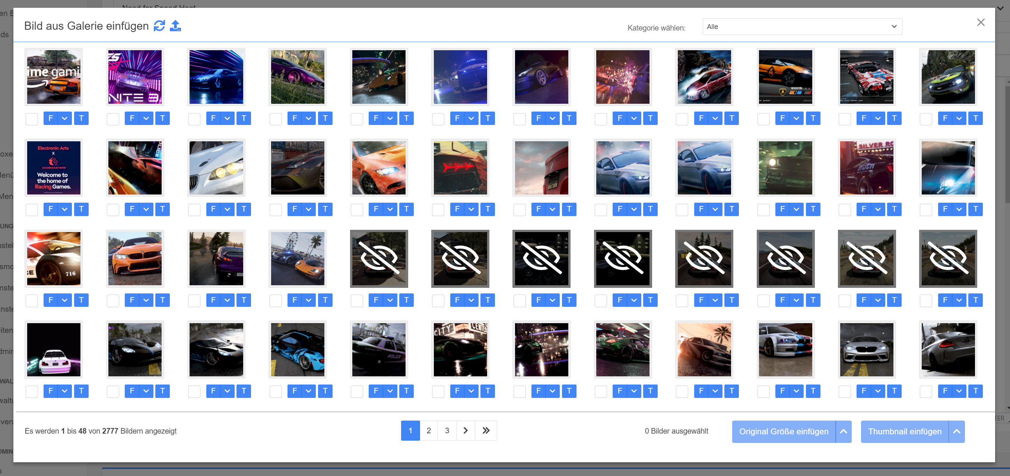
Task: Check box under the Ferris wheel thumbnail
Action: click(x=276, y=300)
